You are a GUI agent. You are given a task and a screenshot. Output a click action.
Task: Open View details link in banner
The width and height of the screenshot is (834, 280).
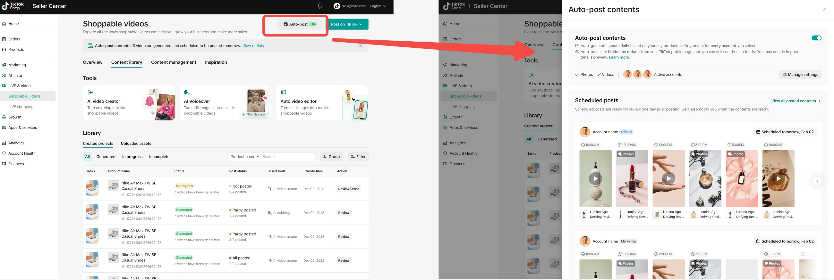(253, 45)
